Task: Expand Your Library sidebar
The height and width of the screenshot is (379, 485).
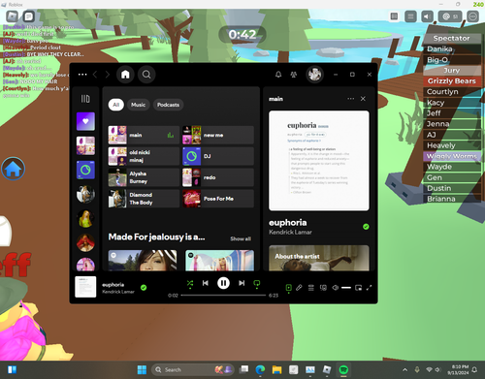Action: (85, 99)
